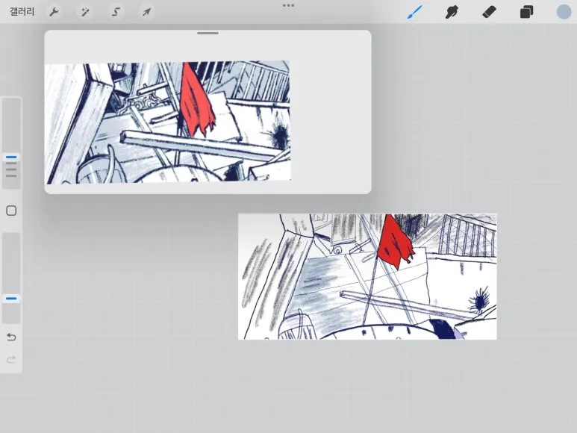Tap the three-dot multitasking menu

[x=288, y=5]
